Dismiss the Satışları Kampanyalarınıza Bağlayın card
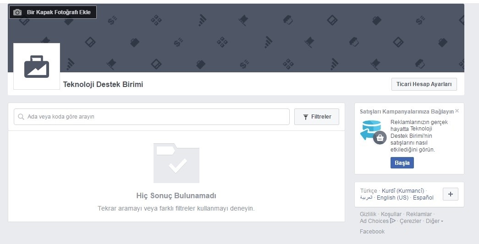The width and height of the screenshot is (479, 244). coord(457,111)
